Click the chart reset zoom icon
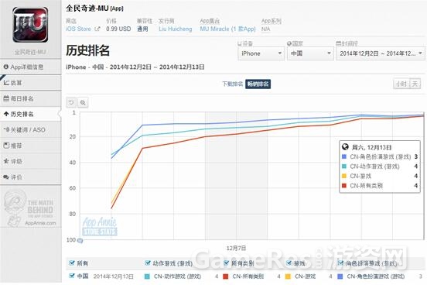This screenshot has height=285, width=427. (71, 102)
